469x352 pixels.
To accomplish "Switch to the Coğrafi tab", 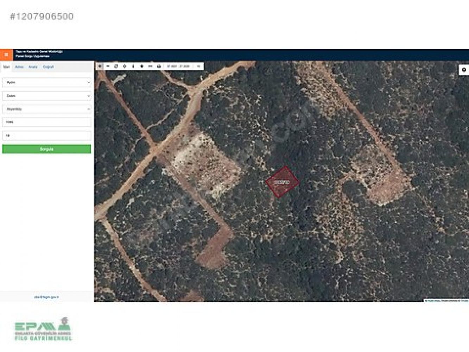I will pyautogui.click(x=48, y=67).
